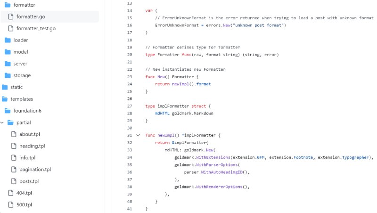377x213 pixels.
Task: Open 404.tpl file
Action: coord(24,193)
